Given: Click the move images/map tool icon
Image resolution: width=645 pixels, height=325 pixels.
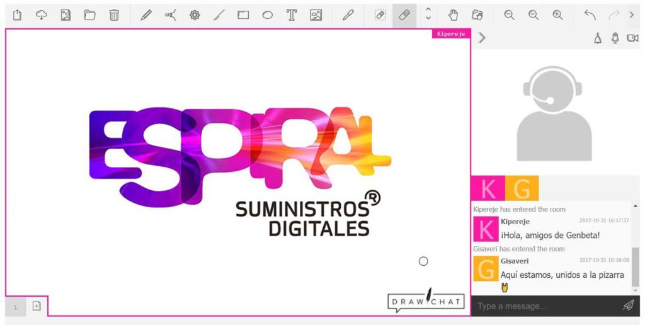Looking at the screenshot, I should tap(477, 15).
